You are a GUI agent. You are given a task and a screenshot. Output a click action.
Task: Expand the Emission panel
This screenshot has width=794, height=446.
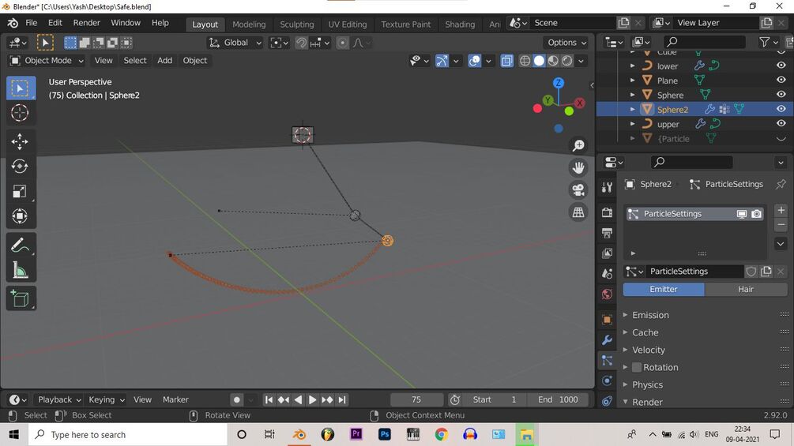tap(650, 315)
